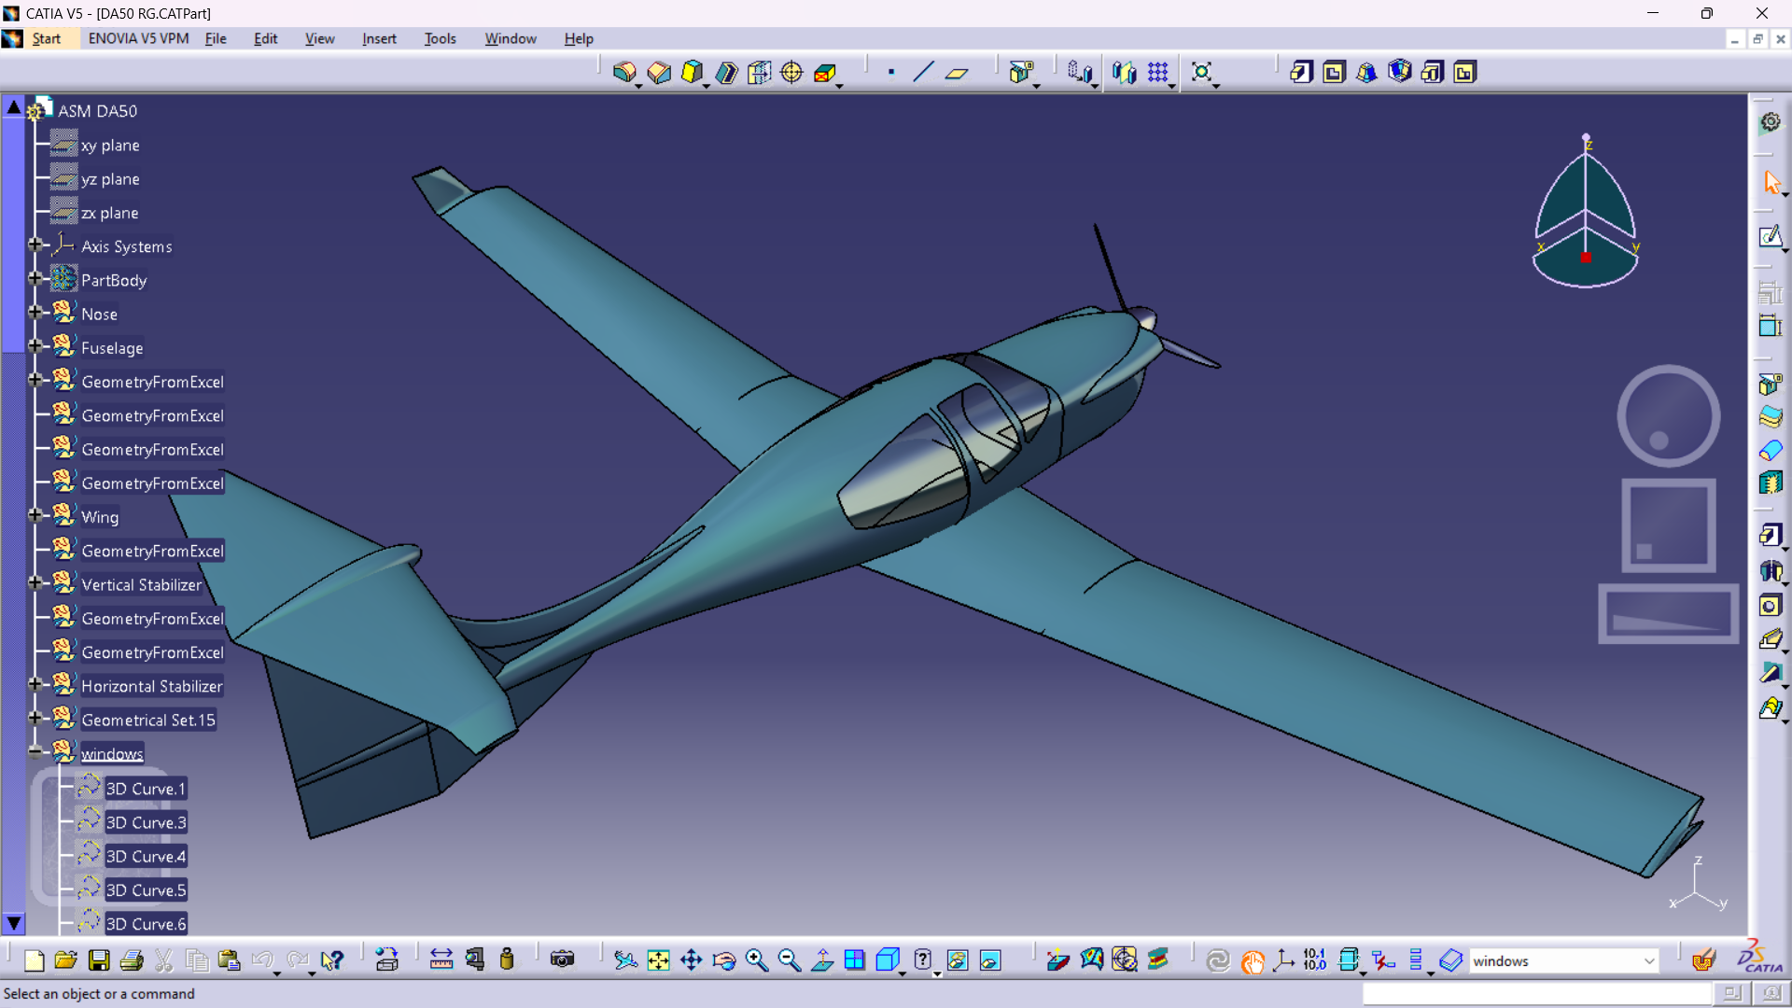Viewport: 1792px width, 1008px height.
Task: Click the Zoom Out magnifier
Action: coord(789,960)
